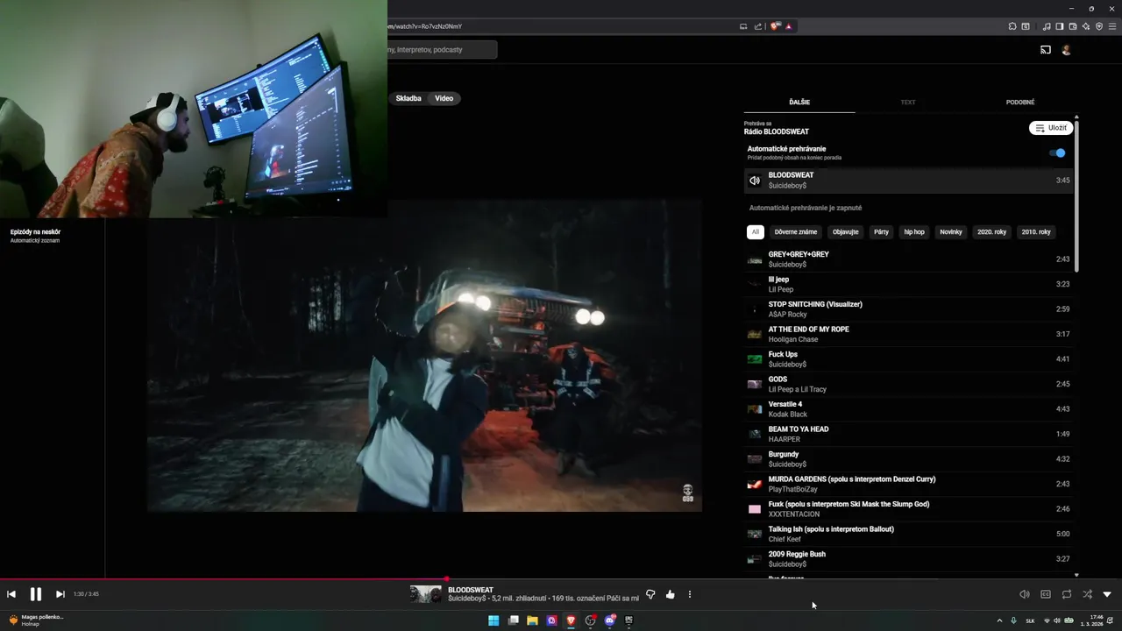Click the Cast to device icon
Viewport: 1122px width, 631px height.
click(x=1046, y=50)
